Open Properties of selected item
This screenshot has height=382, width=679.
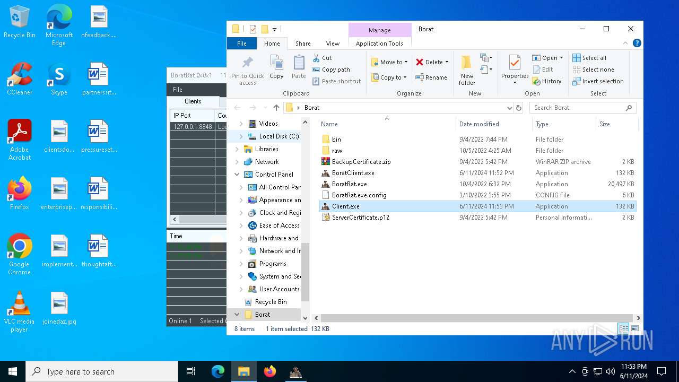[515, 70]
